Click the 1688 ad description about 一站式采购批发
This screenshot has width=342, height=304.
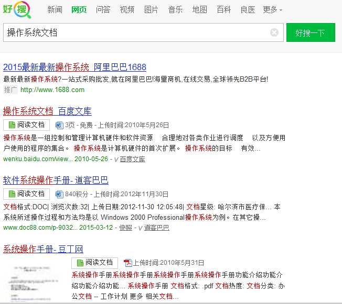point(136,79)
